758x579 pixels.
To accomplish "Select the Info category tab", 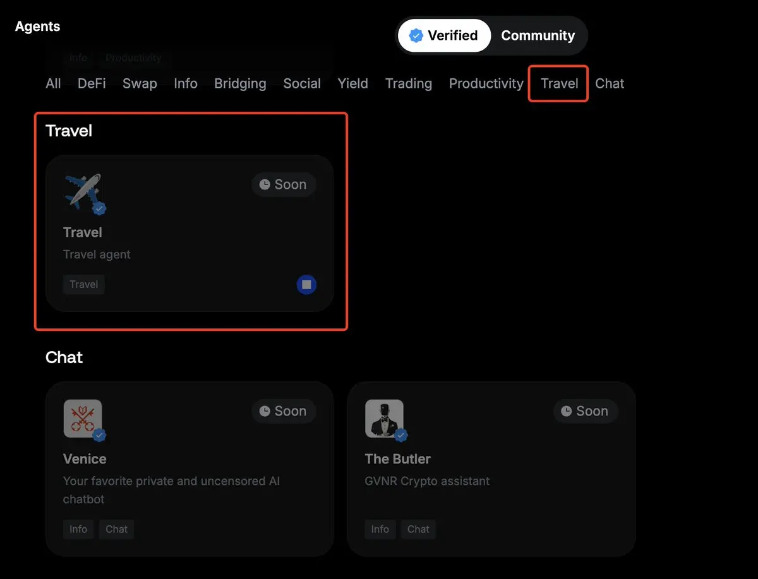I will coord(186,83).
